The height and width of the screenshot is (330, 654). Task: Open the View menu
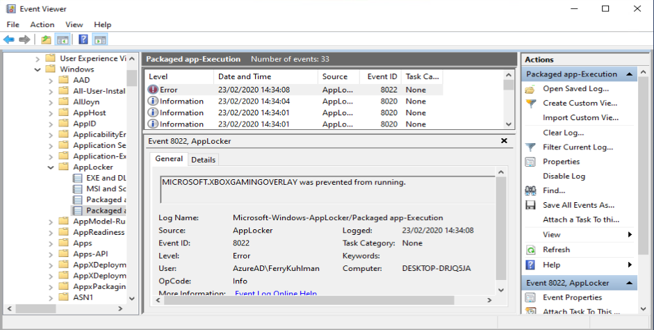pos(74,24)
